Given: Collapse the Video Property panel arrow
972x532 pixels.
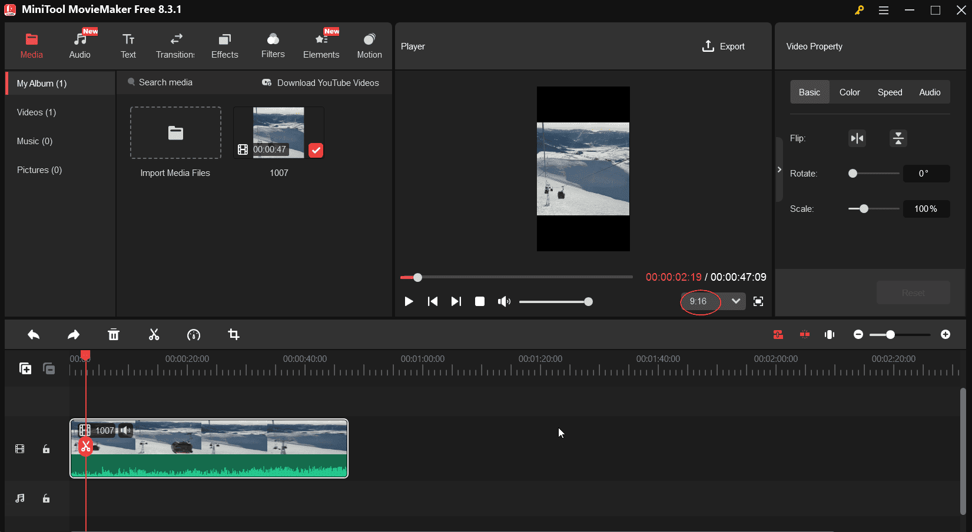Looking at the screenshot, I should 779,169.
